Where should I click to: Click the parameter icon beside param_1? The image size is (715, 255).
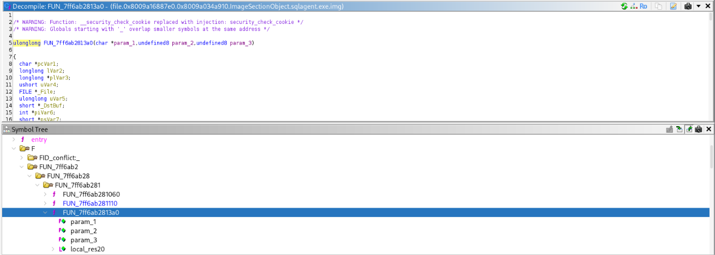[62, 222]
